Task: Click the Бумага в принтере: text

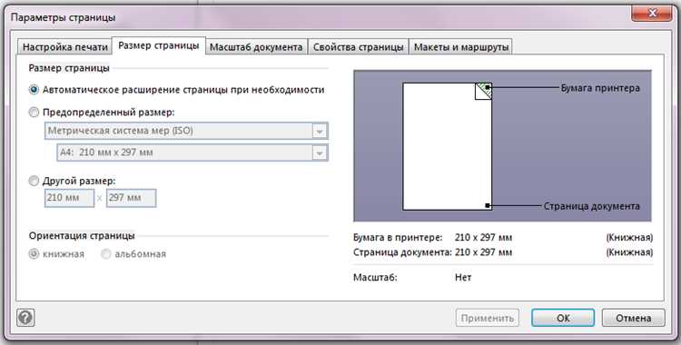Action: point(398,238)
